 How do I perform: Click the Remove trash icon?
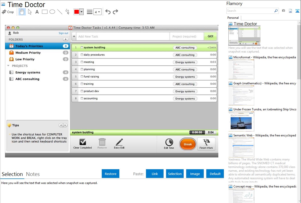coord(102,142)
